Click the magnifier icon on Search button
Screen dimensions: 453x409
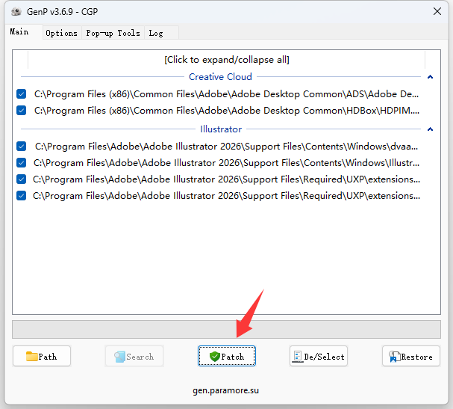119,357
